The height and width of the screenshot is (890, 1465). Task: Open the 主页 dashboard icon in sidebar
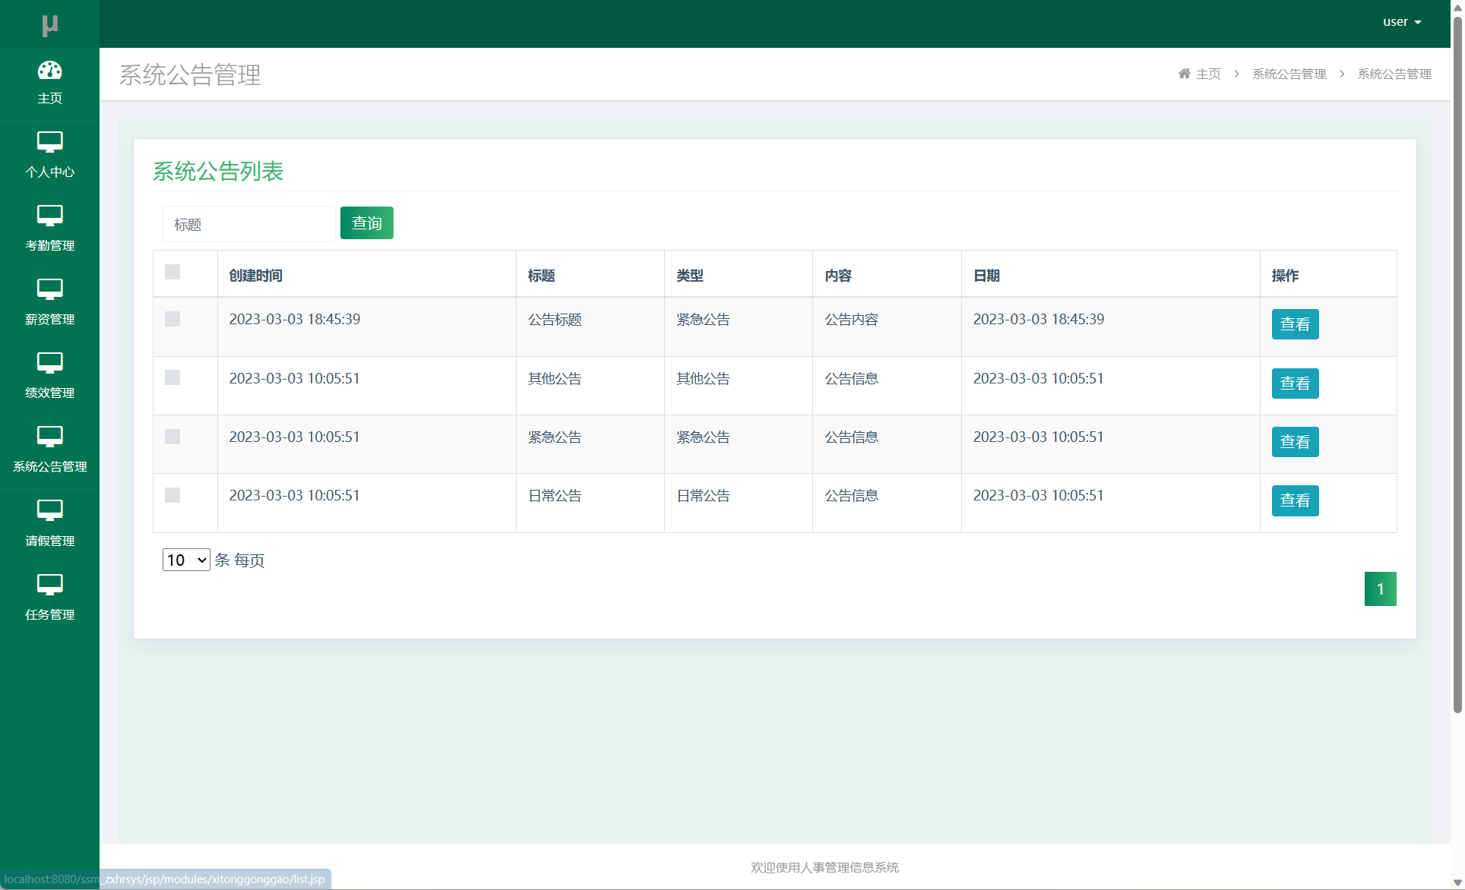tap(49, 71)
